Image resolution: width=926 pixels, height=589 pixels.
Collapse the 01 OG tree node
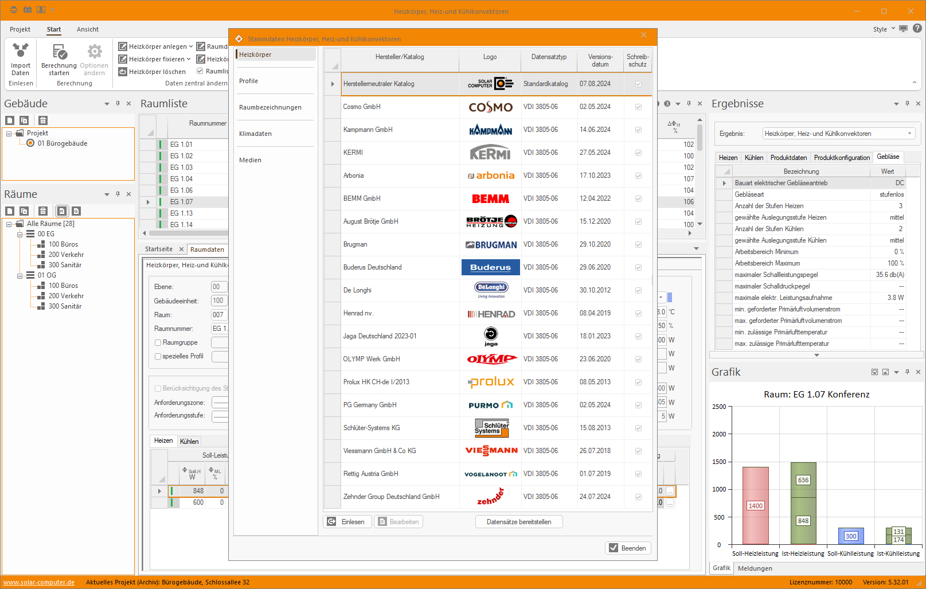click(20, 276)
